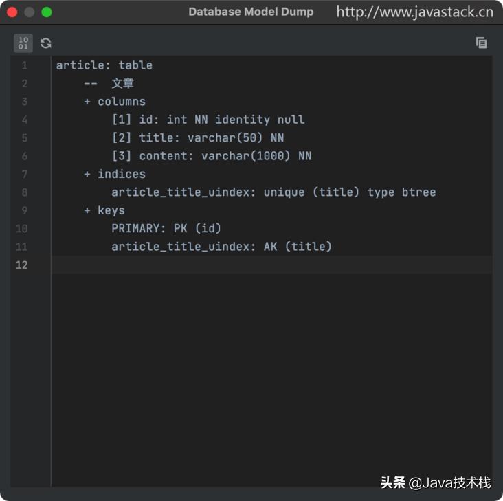Click the 'article_title_uindex: AK (title)' line
Image resolution: width=503 pixels, height=501 pixels.
(x=221, y=247)
